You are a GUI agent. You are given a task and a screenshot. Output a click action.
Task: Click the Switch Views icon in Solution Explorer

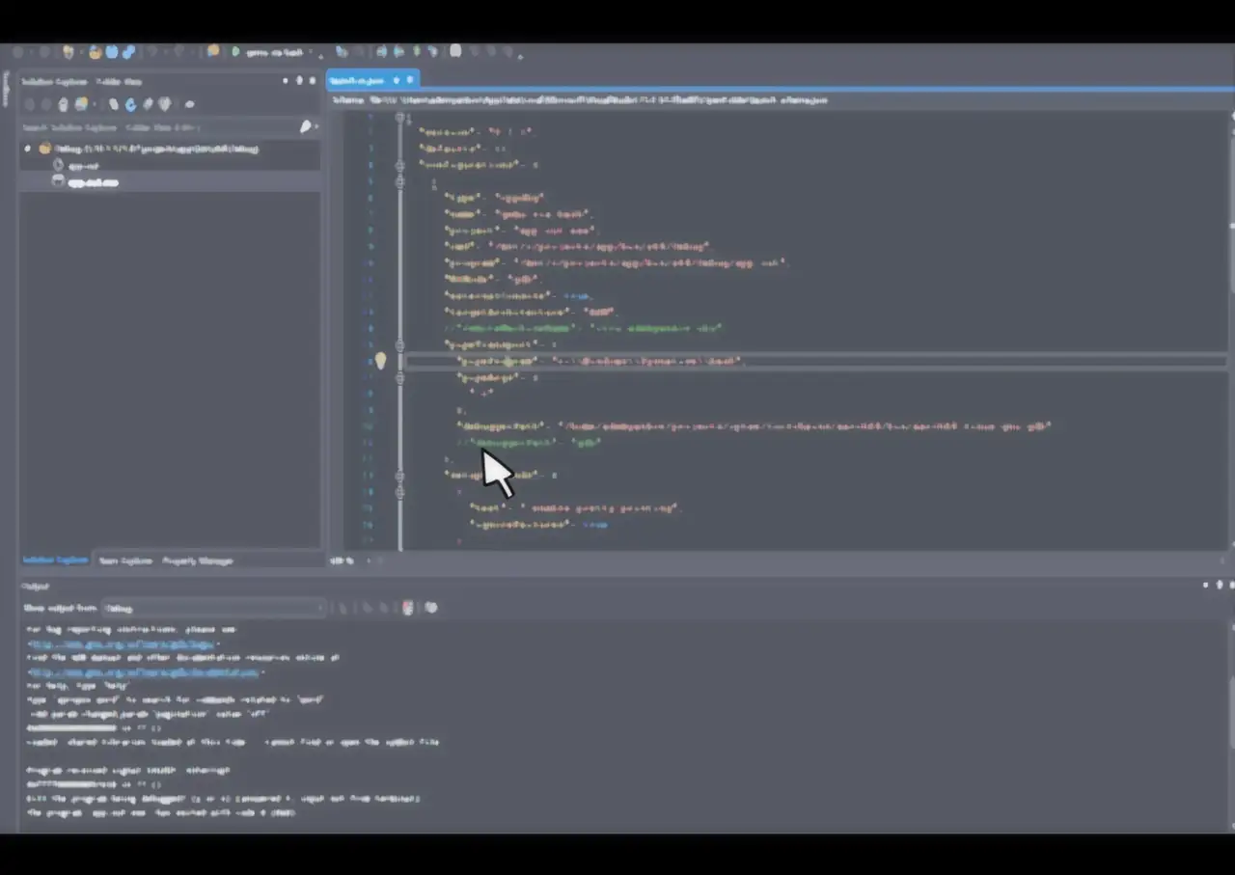pyautogui.click(x=83, y=104)
